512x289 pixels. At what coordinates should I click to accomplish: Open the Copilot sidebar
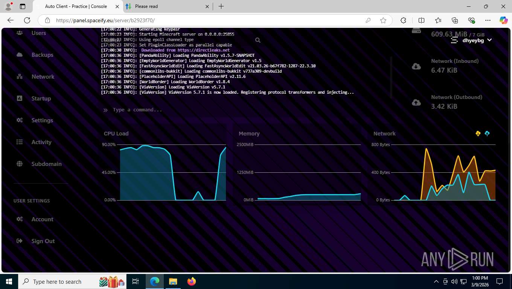click(x=504, y=20)
